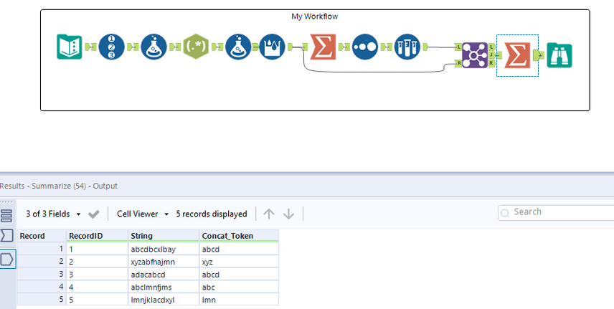This screenshot has height=309, width=614.
Task: Click Concat_Token cell abcd in row 3
Action: point(239,274)
